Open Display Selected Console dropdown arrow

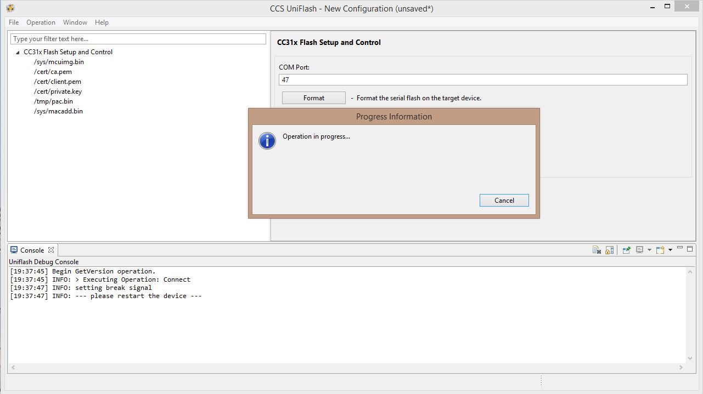(x=649, y=250)
